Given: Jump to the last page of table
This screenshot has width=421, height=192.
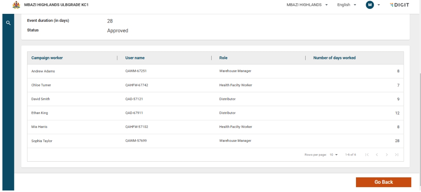Looking at the screenshot, I should [397, 155].
